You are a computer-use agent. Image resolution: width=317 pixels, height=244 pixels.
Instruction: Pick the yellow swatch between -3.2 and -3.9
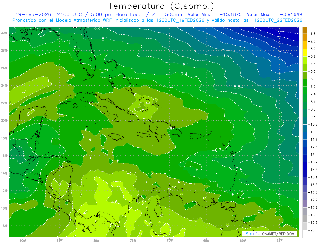tap(305, 53)
